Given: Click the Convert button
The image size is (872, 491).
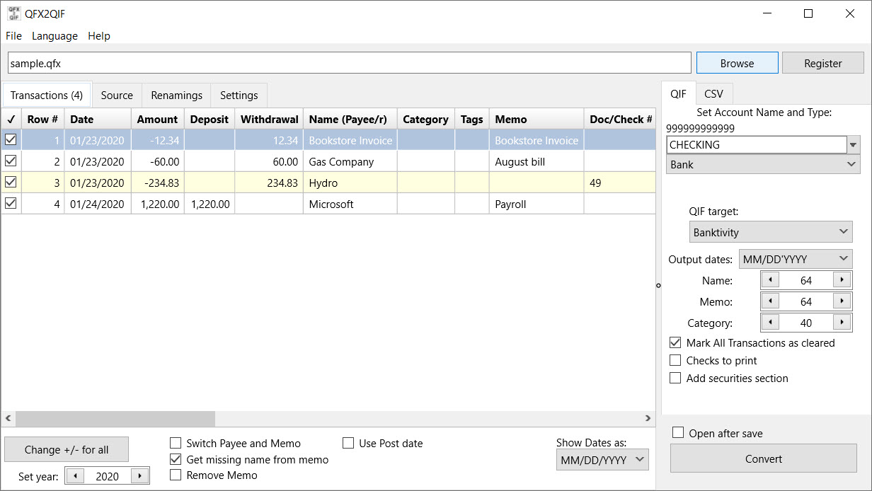Looking at the screenshot, I should coord(764,458).
